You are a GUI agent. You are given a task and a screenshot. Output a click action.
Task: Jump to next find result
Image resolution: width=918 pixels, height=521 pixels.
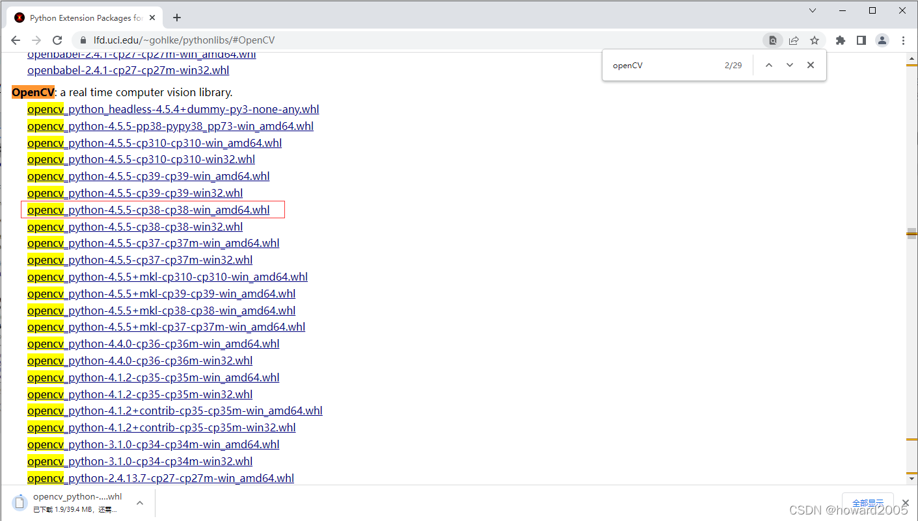790,65
